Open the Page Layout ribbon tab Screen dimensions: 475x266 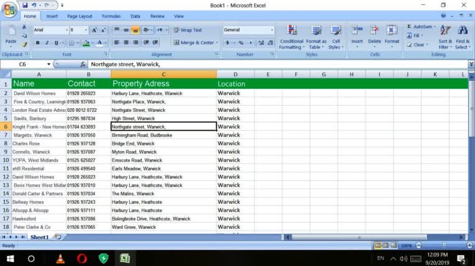pos(80,16)
